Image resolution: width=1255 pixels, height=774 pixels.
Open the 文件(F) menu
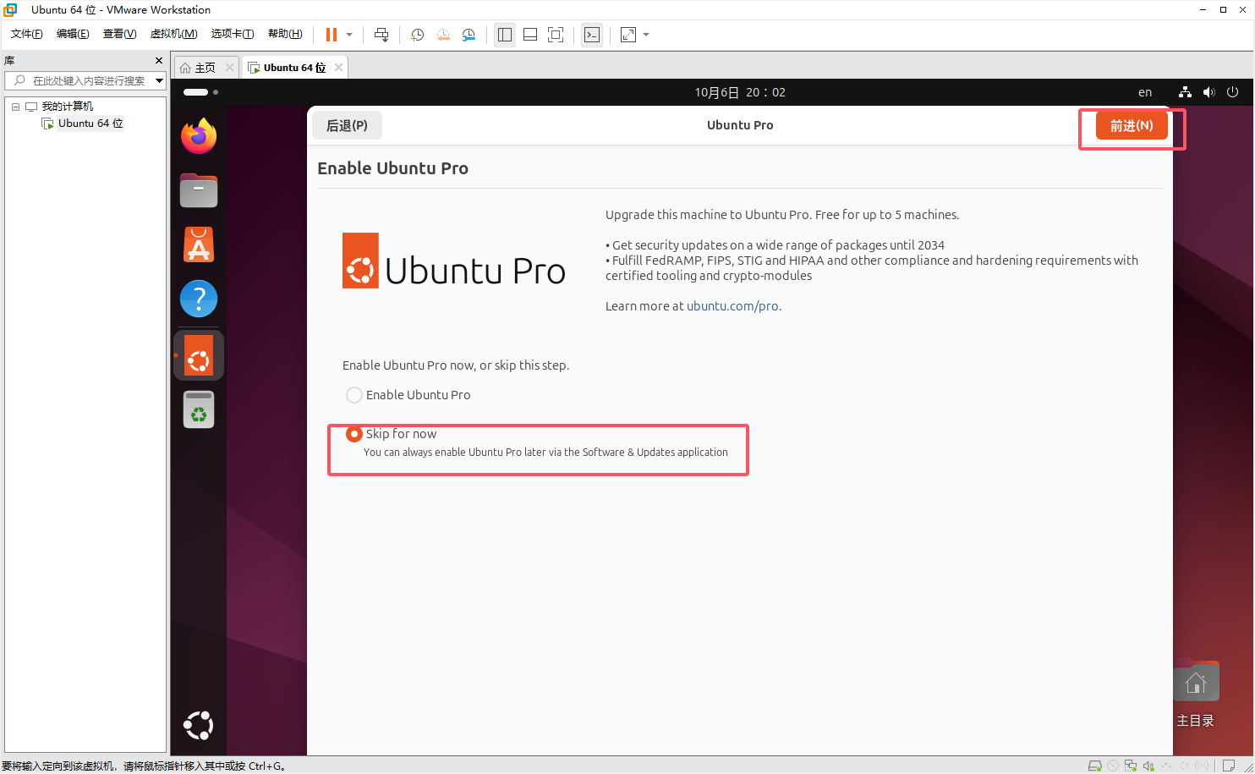point(27,34)
